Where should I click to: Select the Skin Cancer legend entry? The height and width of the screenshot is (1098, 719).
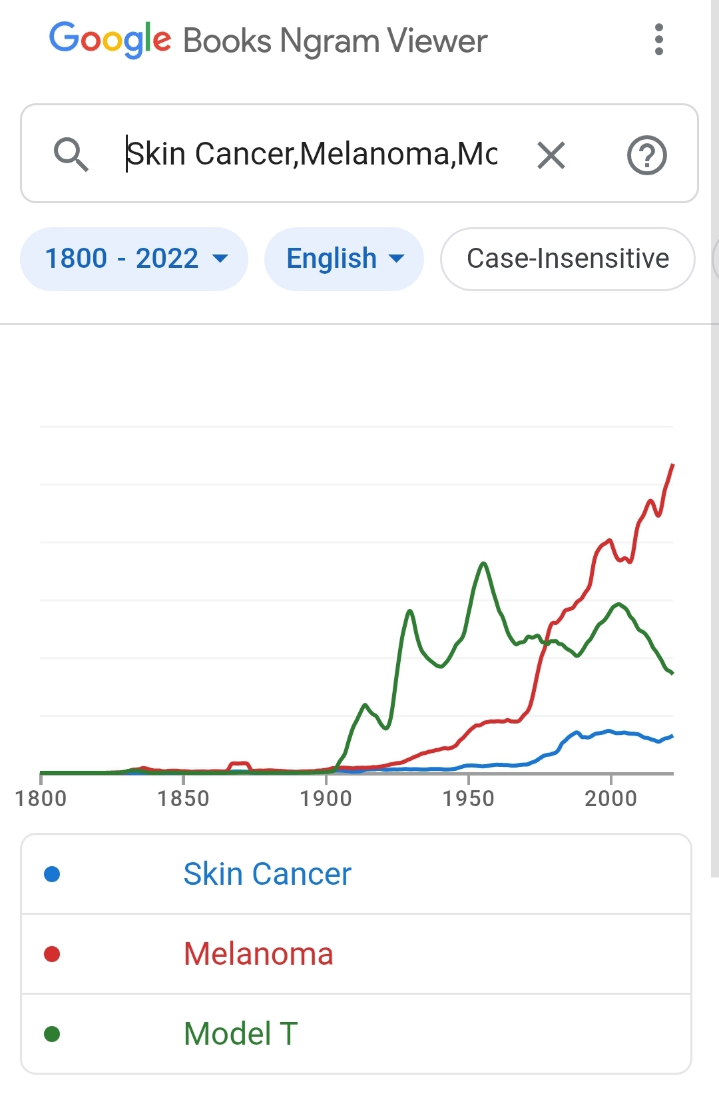[356, 873]
